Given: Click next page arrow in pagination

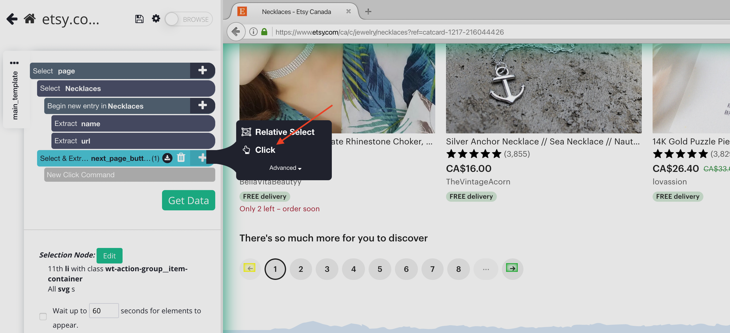Looking at the screenshot, I should [x=512, y=269].
